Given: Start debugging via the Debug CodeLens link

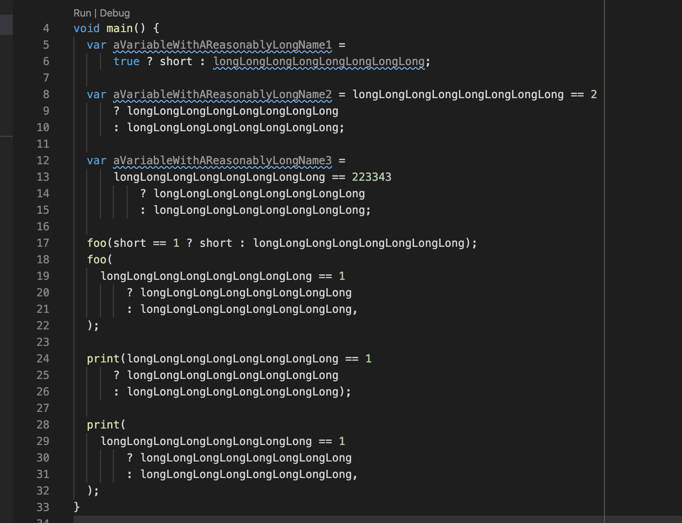Looking at the screenshot, I should 115,13.
